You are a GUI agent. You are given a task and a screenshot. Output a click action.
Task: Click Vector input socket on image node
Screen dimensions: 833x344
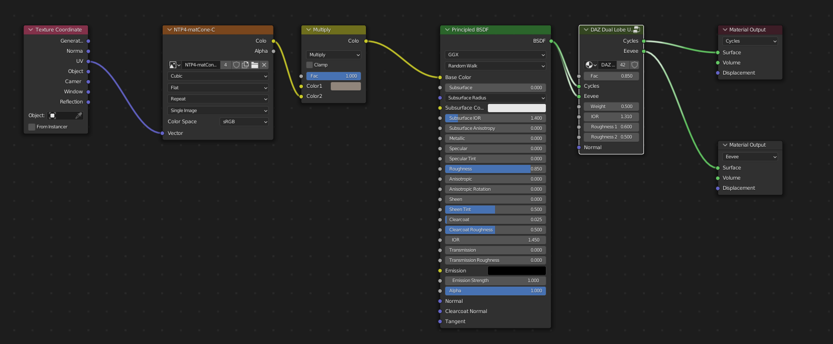click(163, 133)
